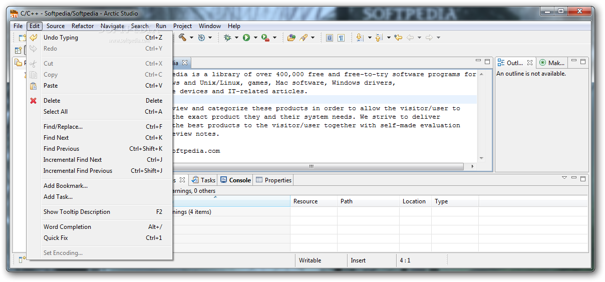Open the Next Annotation dropdown arrow
Image resolution: width=605 pixels, height=282 pixels.
pos(370,38)
